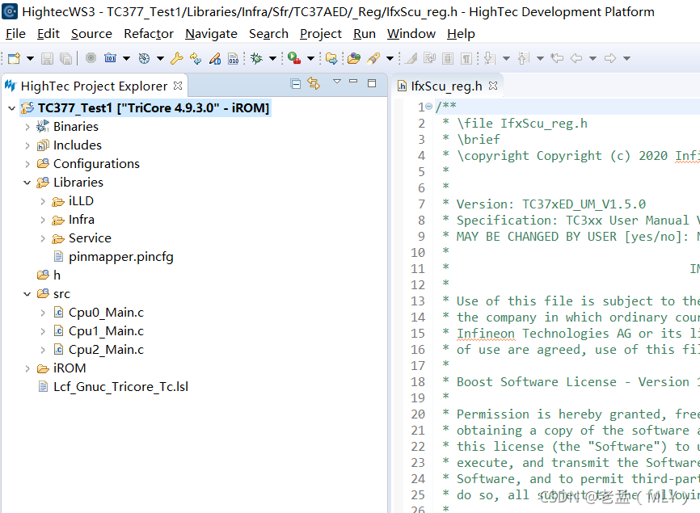
Task: Click the Previous Annotation up-arrow icon
Action: pyautogui.click(x=524, y=58)
